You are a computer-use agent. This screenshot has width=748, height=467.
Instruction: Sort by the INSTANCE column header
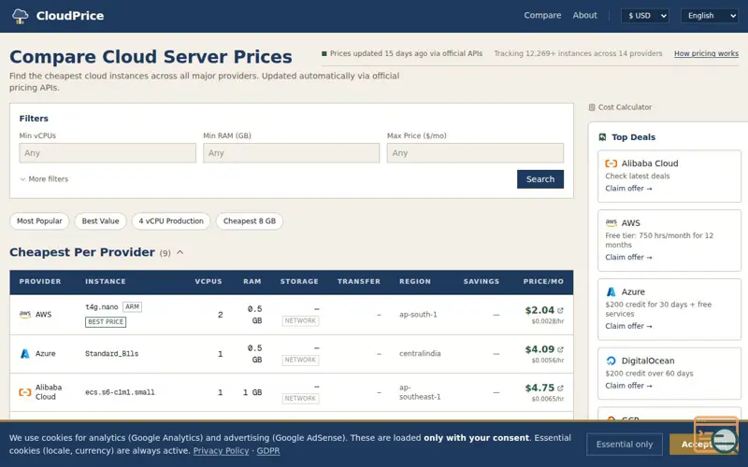(x=106, y=282)
